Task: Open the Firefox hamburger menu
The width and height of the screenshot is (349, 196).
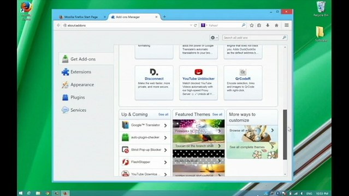Action: pyautogui.click(x=287, y=25)
